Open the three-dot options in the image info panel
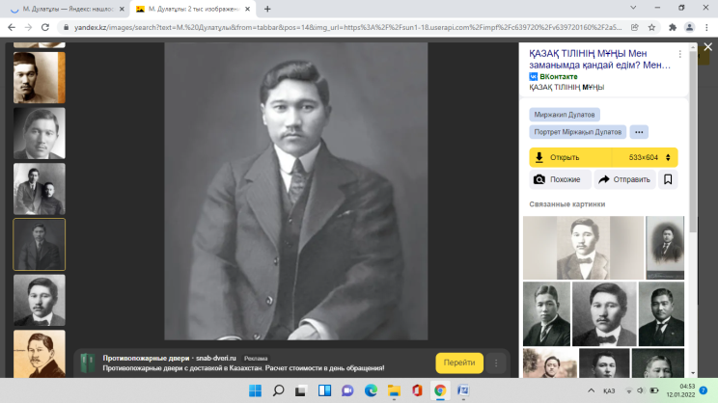Viewport: 718px width, 403px height. (x=680, y=54)
